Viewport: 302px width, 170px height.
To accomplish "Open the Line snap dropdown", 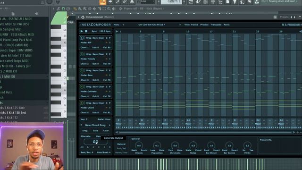I will [148, 2].
